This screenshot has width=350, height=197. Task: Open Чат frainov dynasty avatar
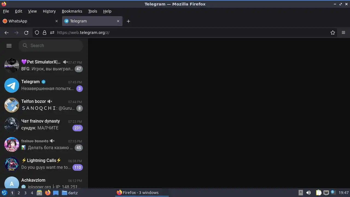click(12, 125)
